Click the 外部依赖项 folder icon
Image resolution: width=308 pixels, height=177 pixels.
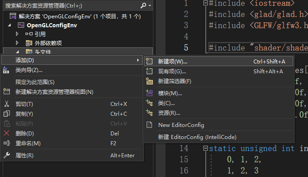(x=29, y=43)
